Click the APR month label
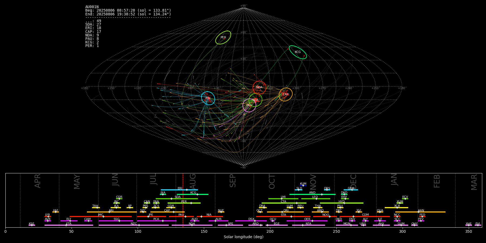Image resolution: width=486 pixels, height=243 pixels. 38,181
